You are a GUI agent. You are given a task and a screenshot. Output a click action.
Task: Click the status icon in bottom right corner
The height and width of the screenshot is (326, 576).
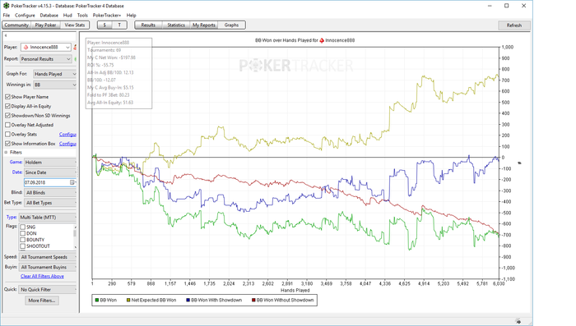[x=518, y=321]
